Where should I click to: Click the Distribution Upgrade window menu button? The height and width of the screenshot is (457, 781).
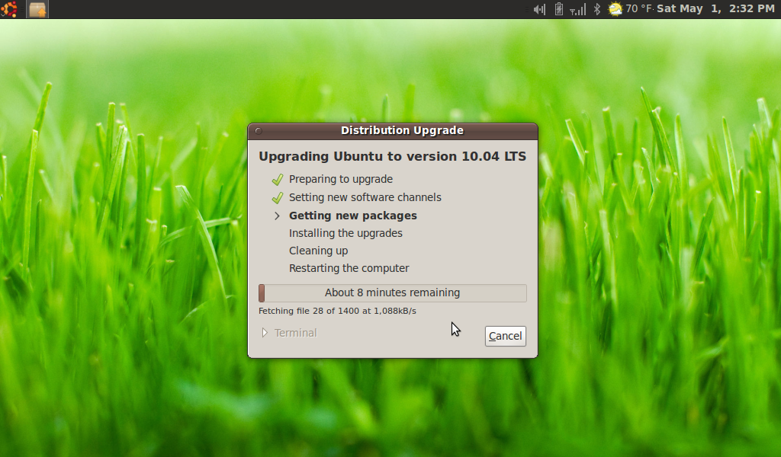(259, 131)
